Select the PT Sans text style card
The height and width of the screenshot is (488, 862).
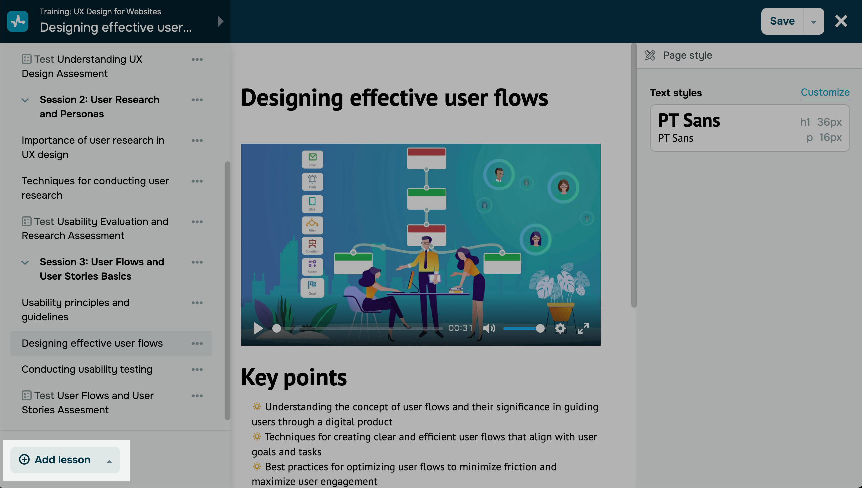click(x=749, y=128)
